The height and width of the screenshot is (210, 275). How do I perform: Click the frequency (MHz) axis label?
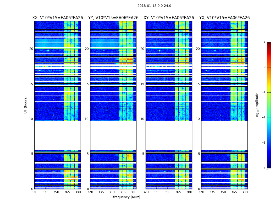pyautogui.click(x=126, y=197)
